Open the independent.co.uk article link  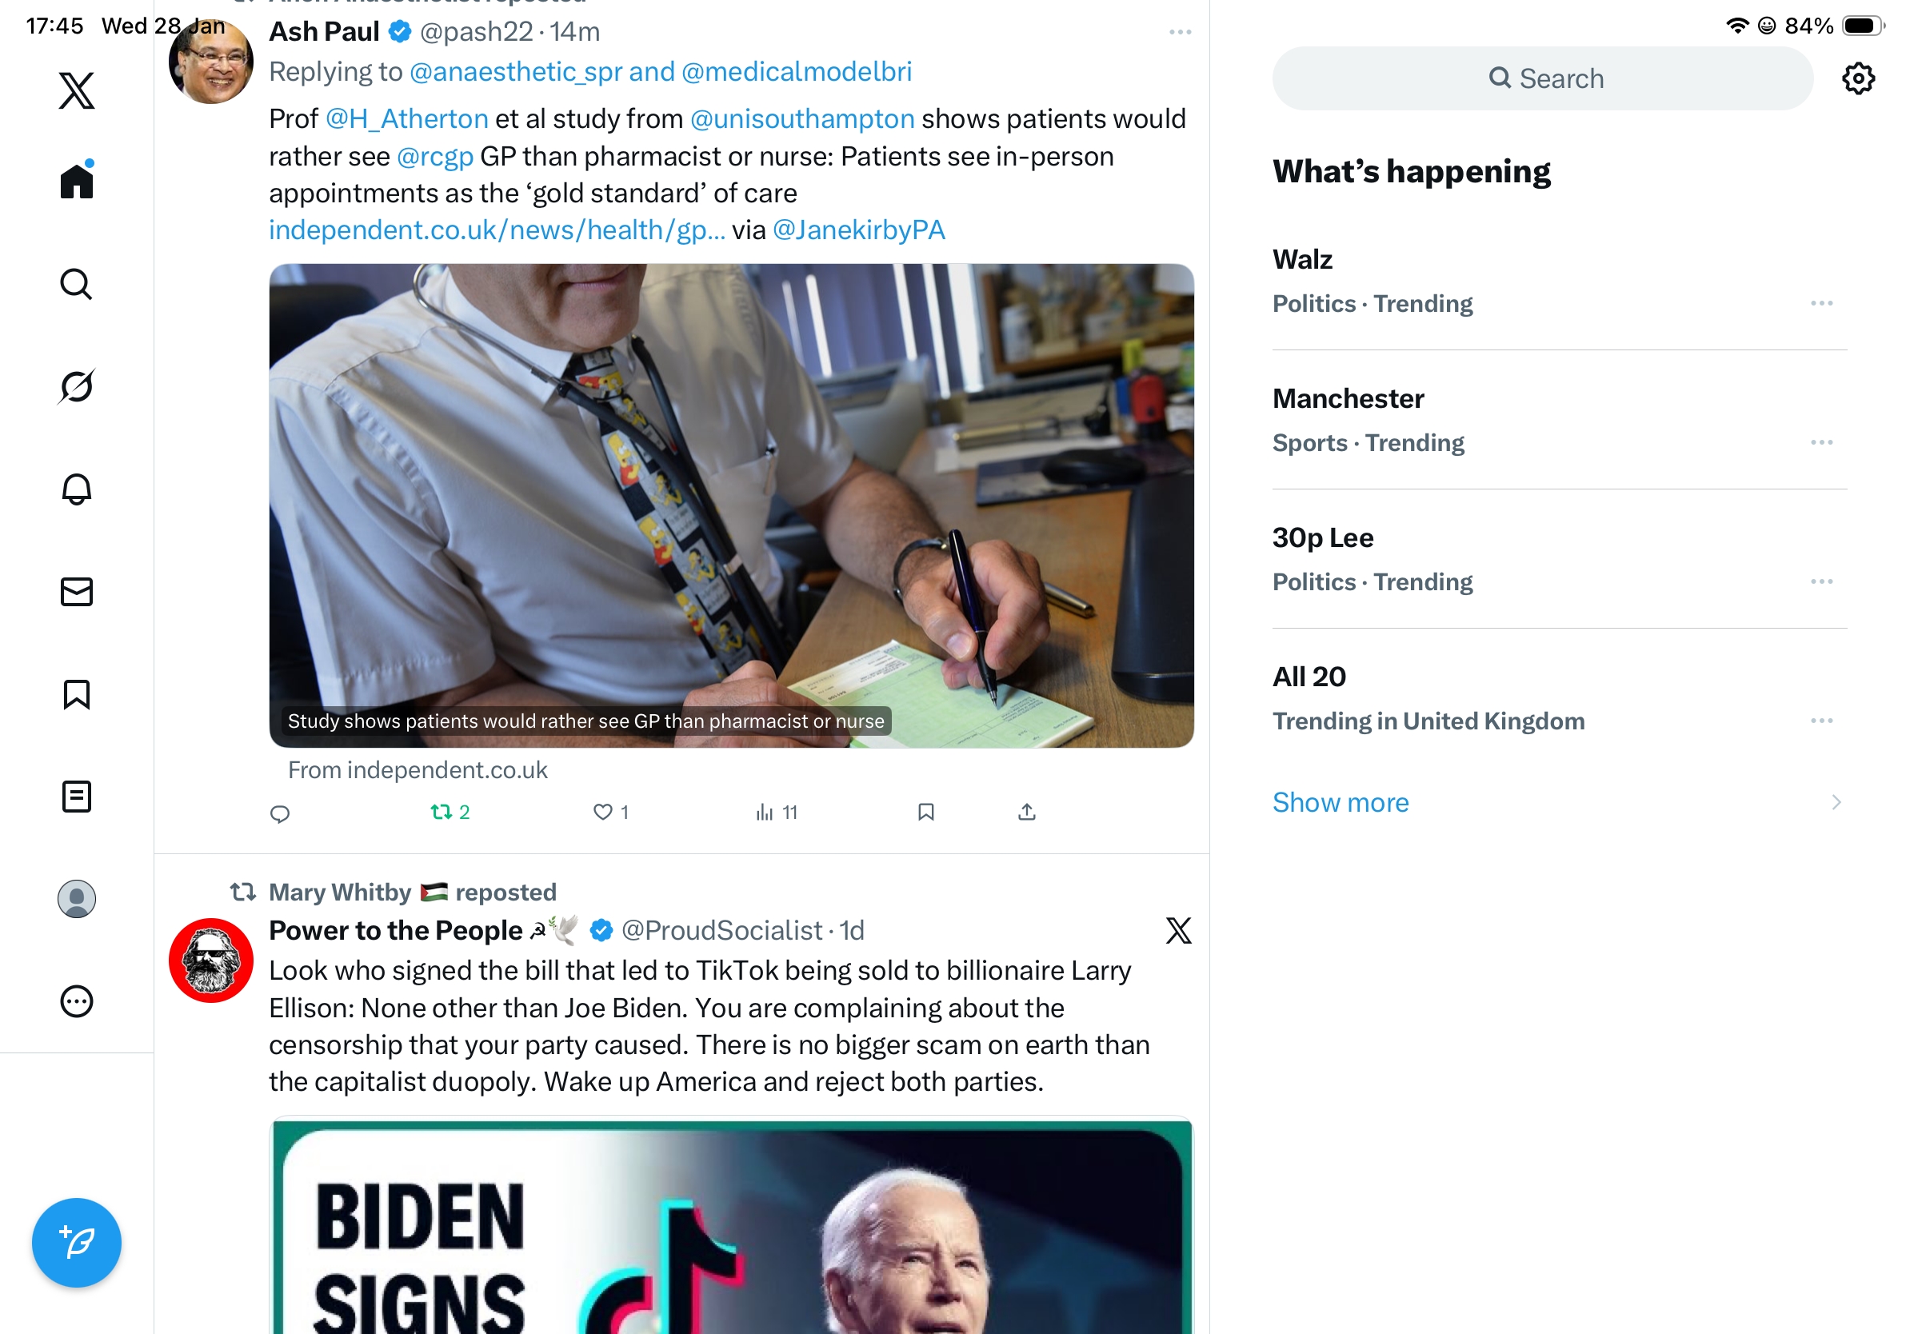point(497,230)
